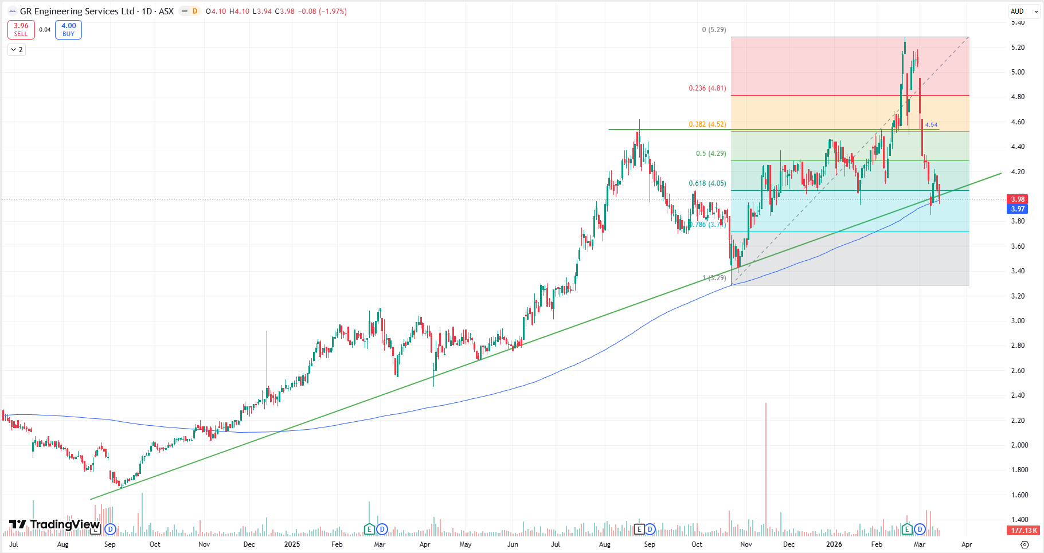The image size is (1044, 553).
Task: Click the dividend marker near Mar 2025
Action: pos(382,529)
